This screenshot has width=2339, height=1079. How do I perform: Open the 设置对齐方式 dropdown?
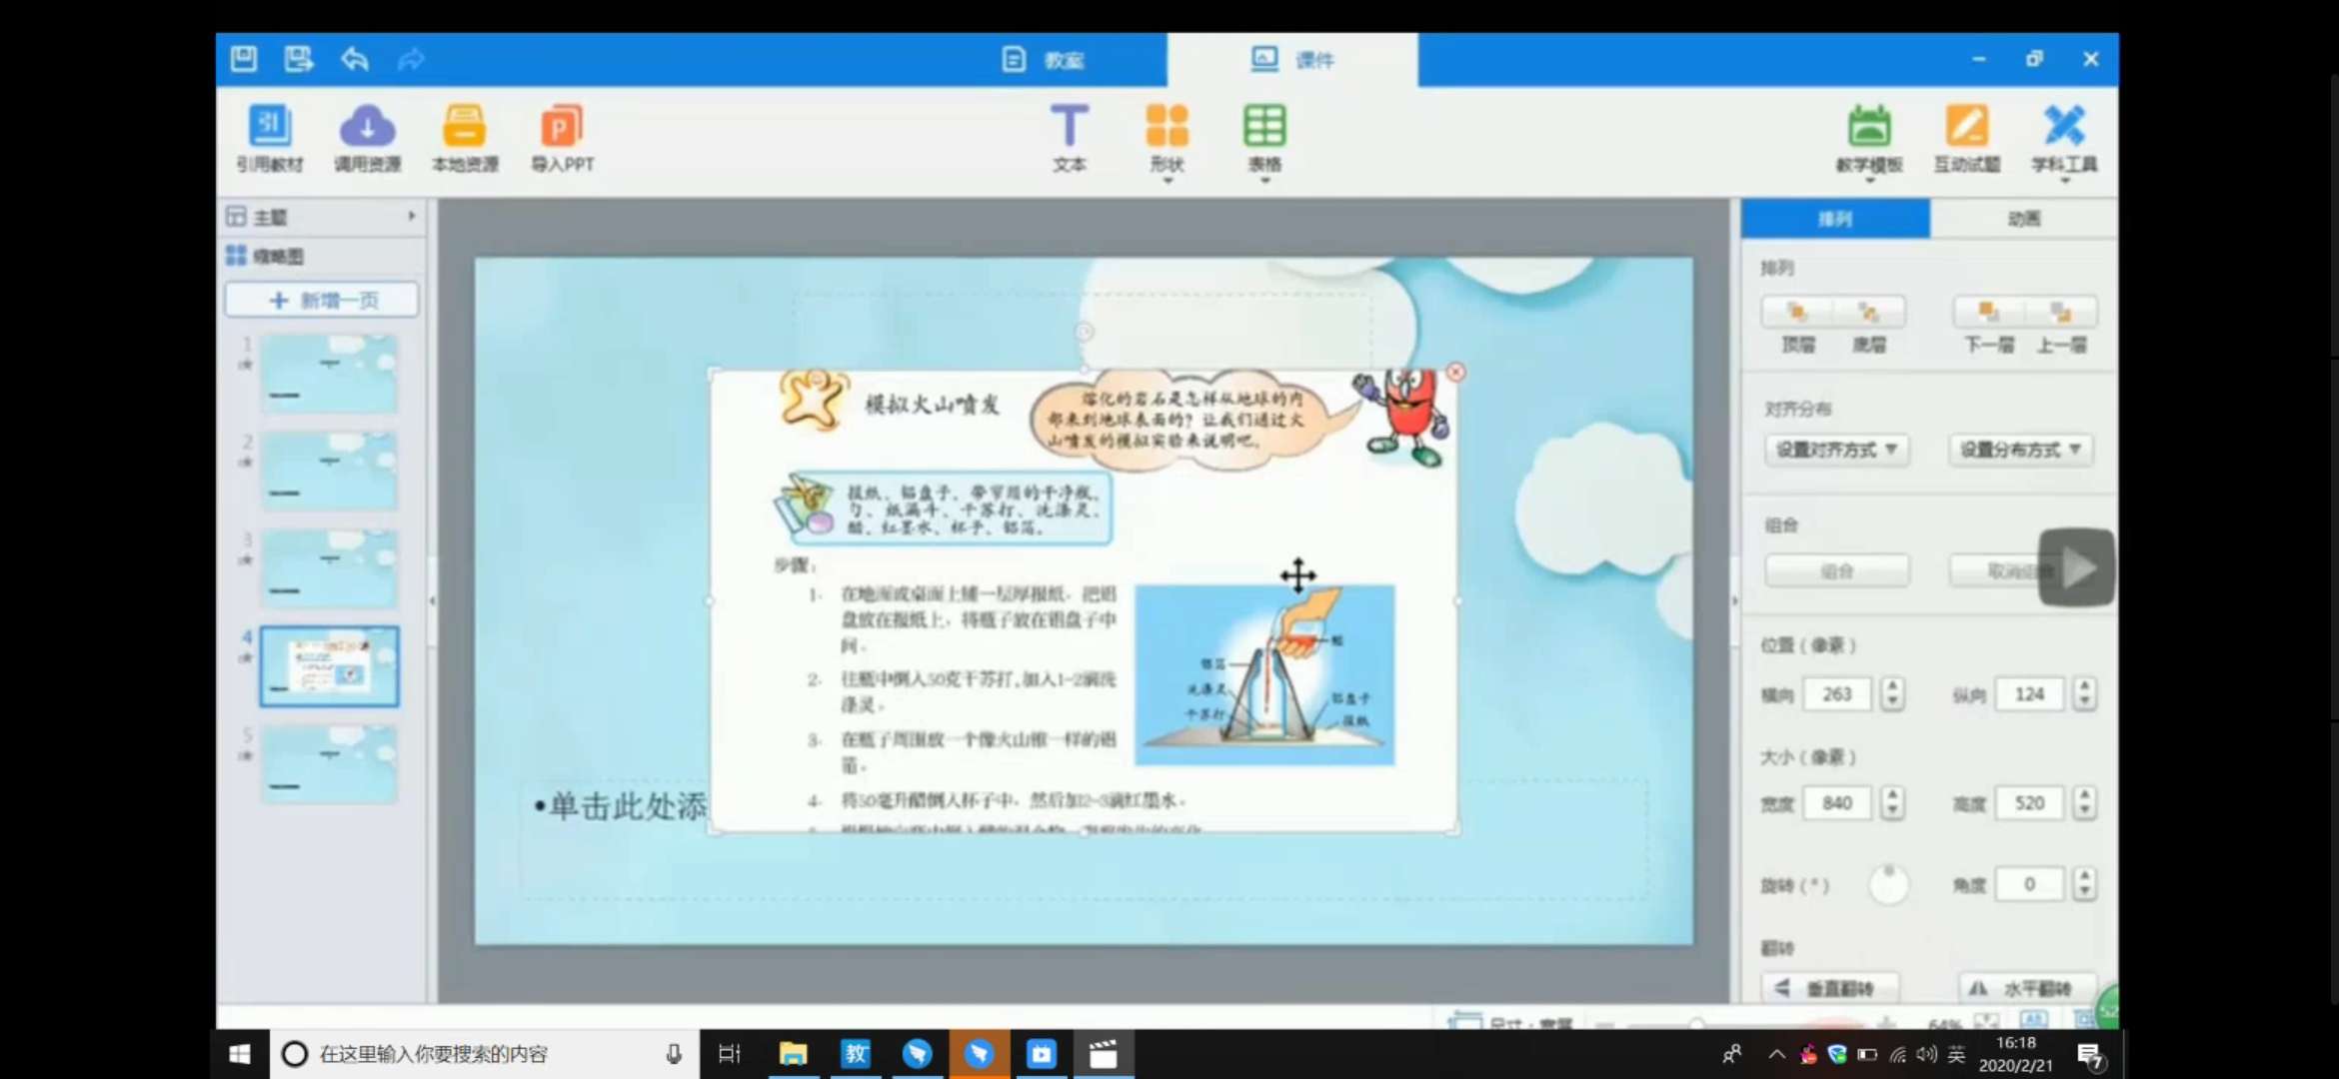pyautogui.click(x=1836, y=450)
